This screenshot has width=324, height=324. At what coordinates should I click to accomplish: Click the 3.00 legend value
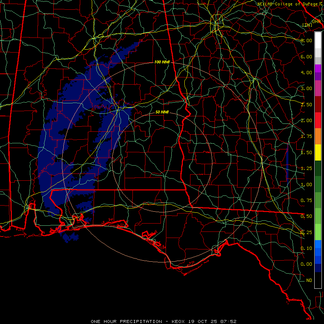pyautogui.click(x=306, y=89)
